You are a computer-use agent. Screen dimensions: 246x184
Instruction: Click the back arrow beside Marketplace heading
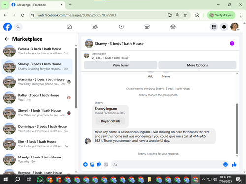[7, 39]
